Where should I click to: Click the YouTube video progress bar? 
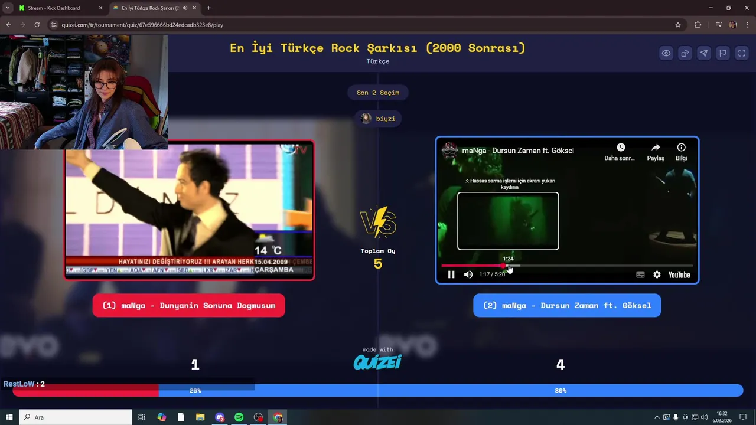click(x=567, y=266)
